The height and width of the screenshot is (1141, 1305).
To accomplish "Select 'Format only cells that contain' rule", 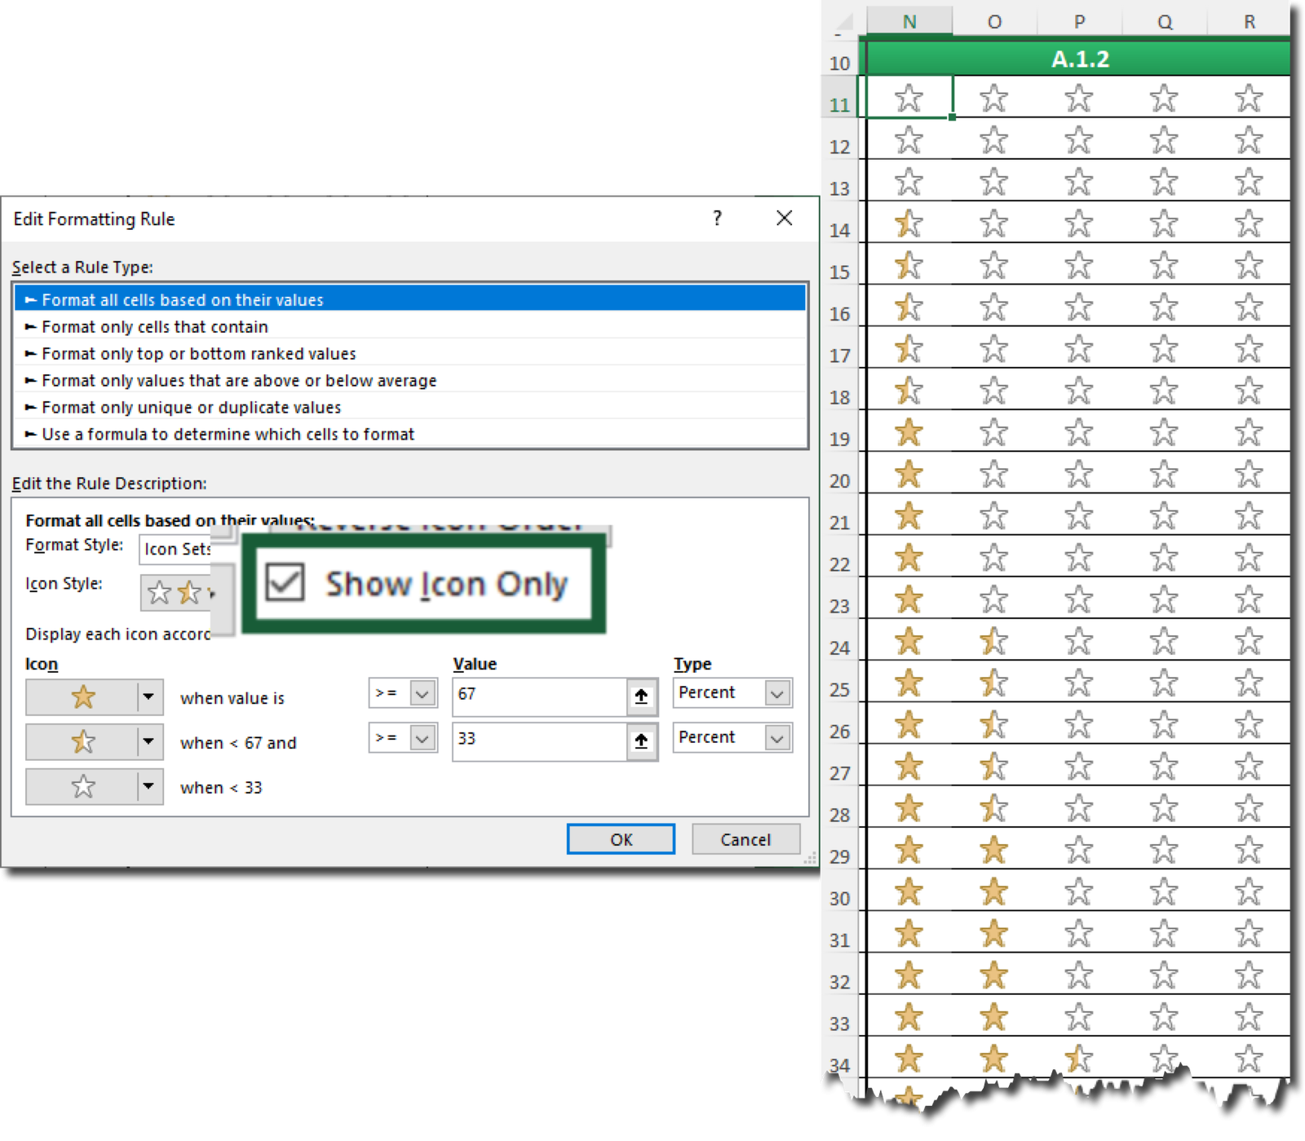I will 155,326.
